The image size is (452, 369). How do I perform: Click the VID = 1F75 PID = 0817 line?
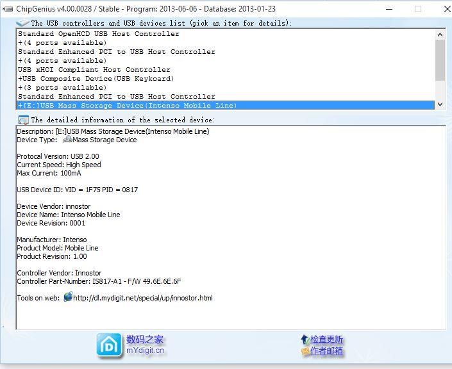tap(77, 190)
